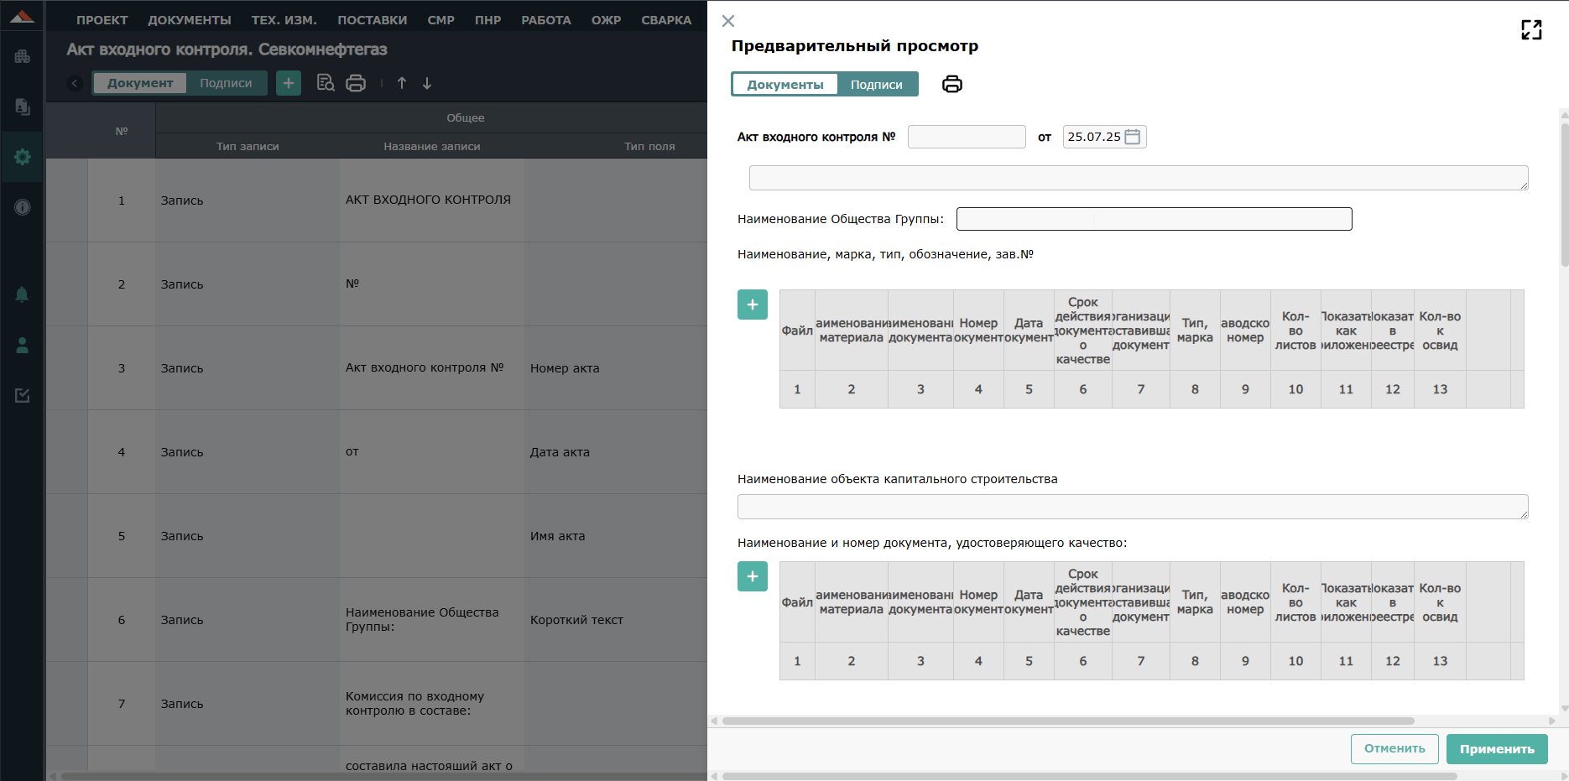1569x781 pixels.
Task: Open calendar picker for act date
Action: [1132, 137]
